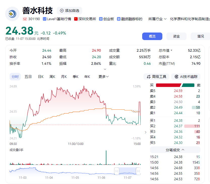
Task: Open the 概览 overview tab
Action: point(152,36)
